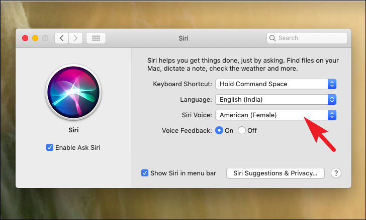The image size is (366, 220).
Task: Click the Siri description paragraph
Action: pos(243,65)
